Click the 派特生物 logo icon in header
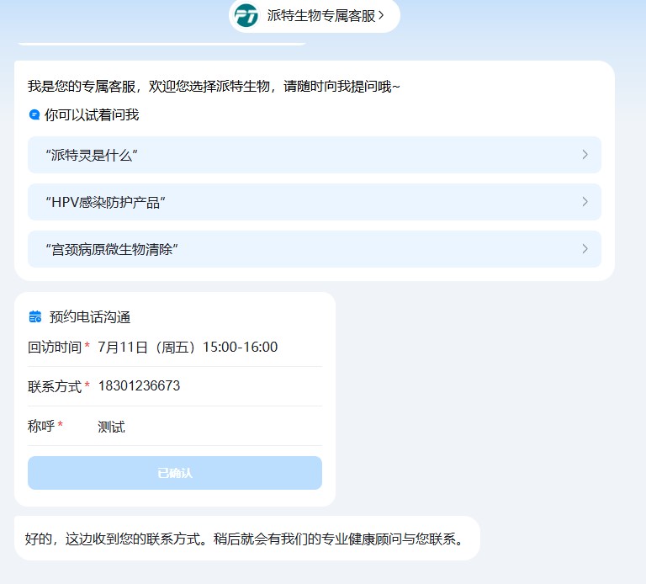646x584 pixels. (x=246, y=15)
